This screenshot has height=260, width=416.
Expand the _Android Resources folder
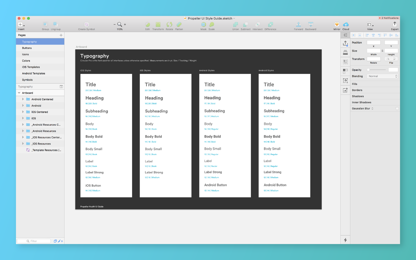[23, 131]
